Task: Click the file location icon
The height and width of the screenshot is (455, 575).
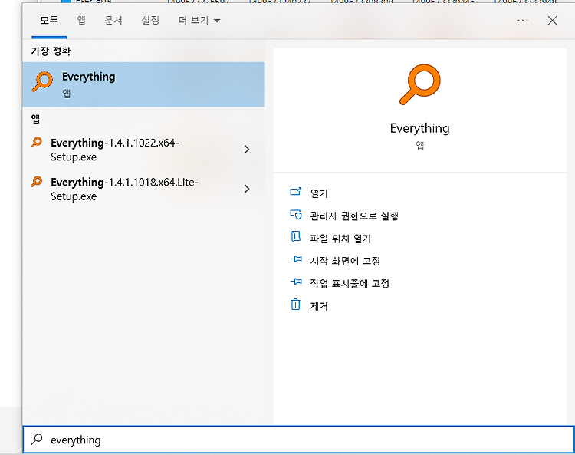Action: pos(296,236)
